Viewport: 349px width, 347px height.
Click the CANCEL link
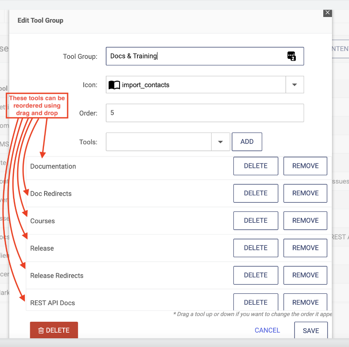pyautogui.click(x=267, y=330)
